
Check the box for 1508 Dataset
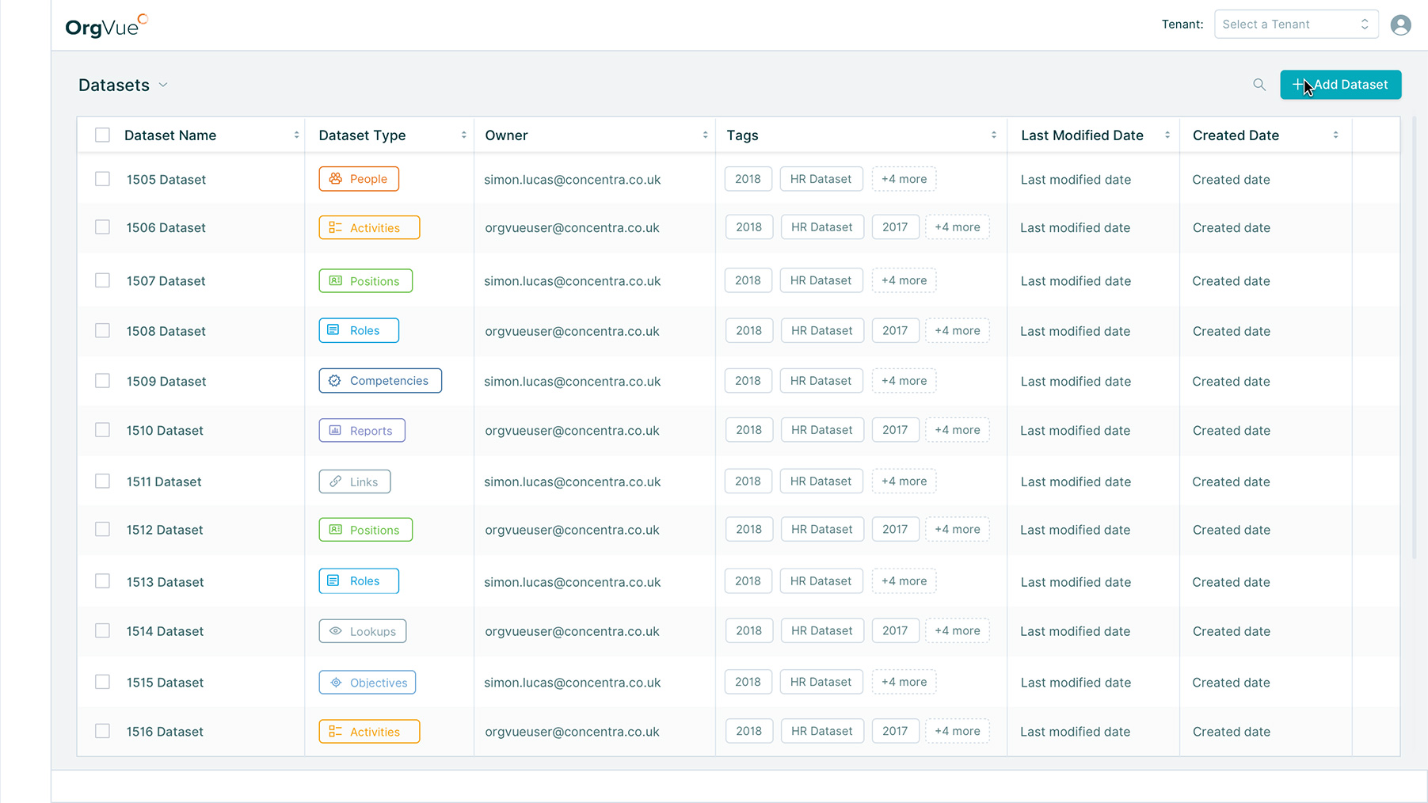coord(102,330)
